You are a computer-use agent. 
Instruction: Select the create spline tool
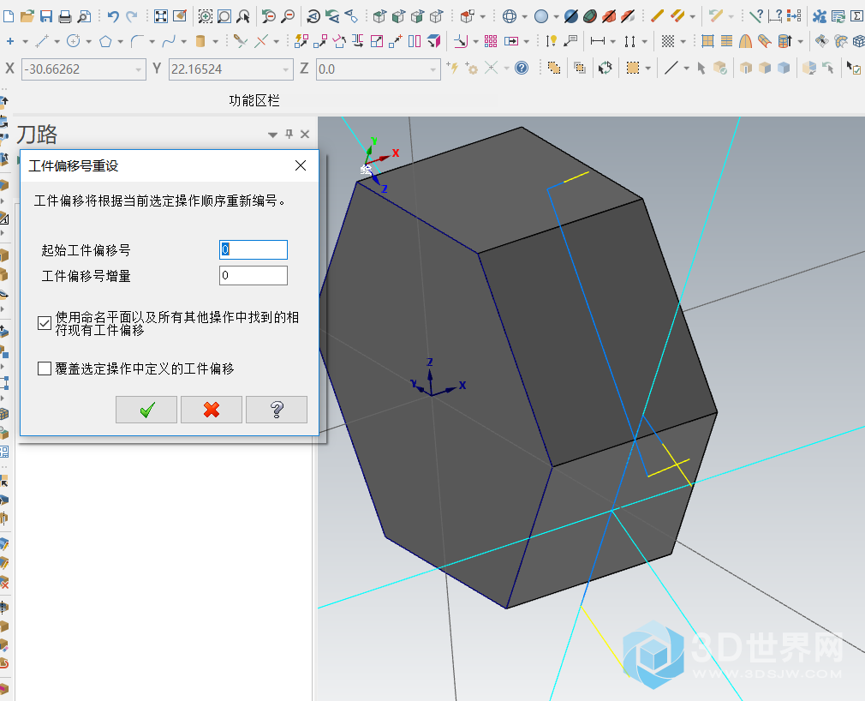[169, 41]
